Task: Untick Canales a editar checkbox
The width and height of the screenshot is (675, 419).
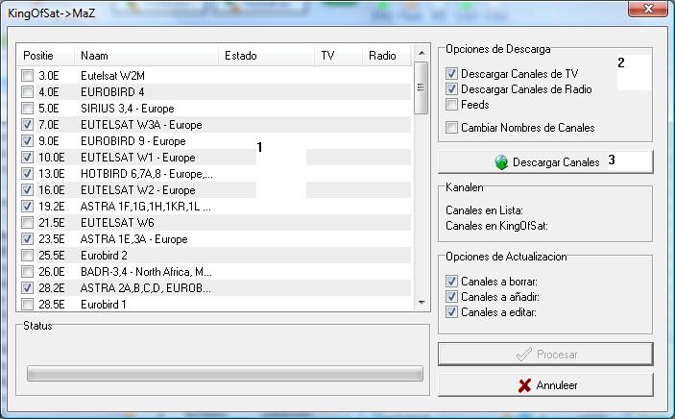Action: (451, 312)
